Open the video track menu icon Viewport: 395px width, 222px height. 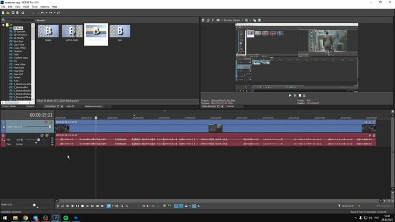point(3,122)
